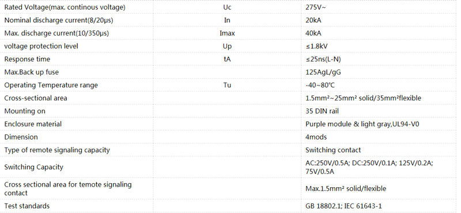This screenshot has height=213, width=461.
Task: Click the GB 18802.1; IEC 61643-1 standards text
Action: pos(343,206)
